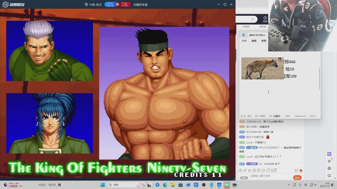Click the edit pencil icon in right sidebar
Viewport: 337px width, 189px height.
tap(329, 176)
